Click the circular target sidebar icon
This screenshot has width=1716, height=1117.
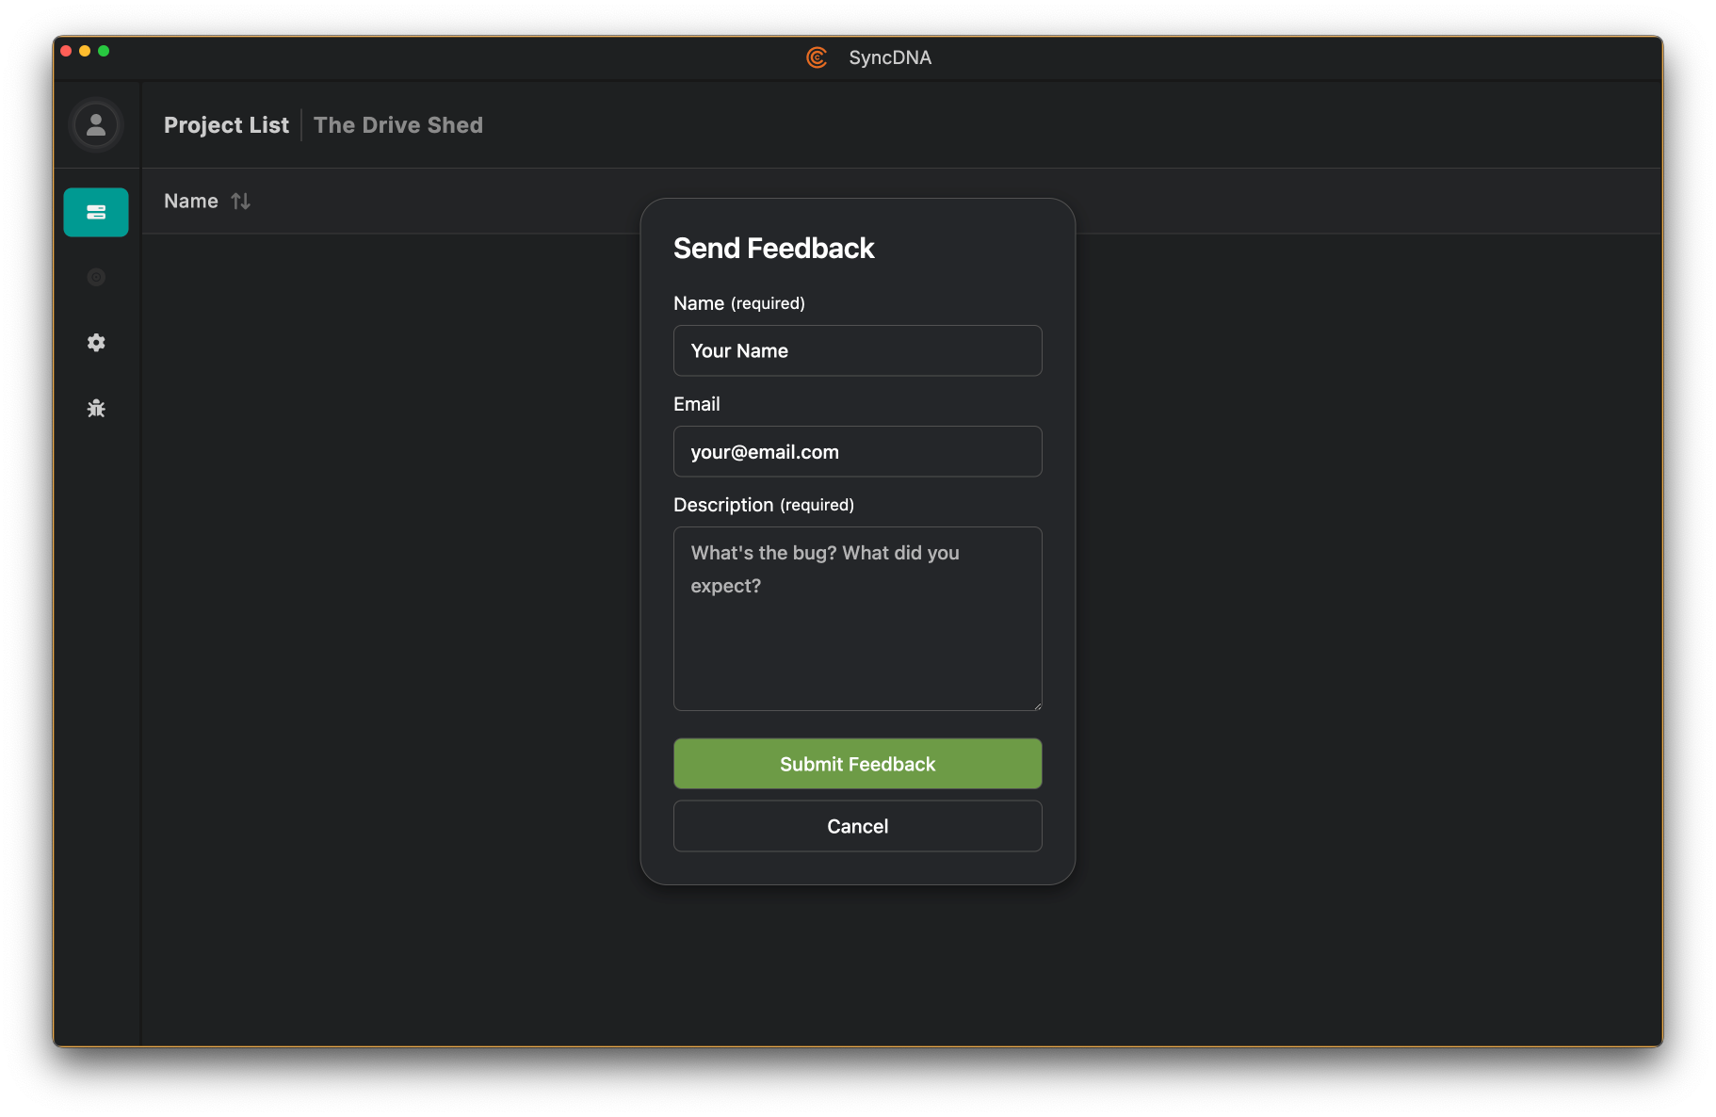[95, 277]
